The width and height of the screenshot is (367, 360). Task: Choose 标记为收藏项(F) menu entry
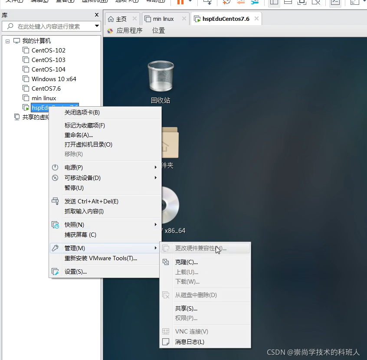coord(85,125)
